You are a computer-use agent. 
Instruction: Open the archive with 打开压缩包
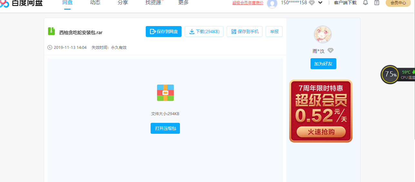tap(165, 128)
